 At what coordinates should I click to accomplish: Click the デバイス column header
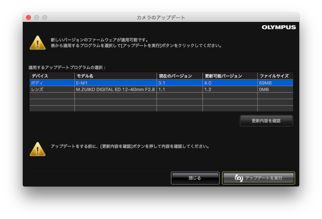[52, 76]
